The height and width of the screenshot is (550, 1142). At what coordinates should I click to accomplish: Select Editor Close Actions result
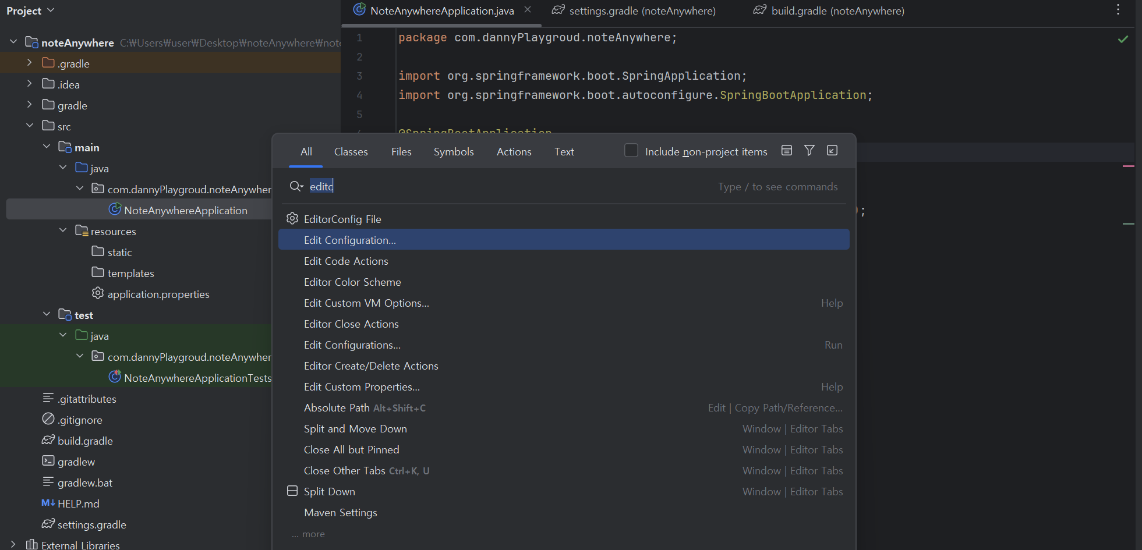pyautogui.click(x=564, y=324)
